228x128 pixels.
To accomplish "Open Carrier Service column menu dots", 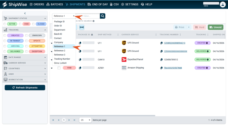I will coord(156,35).
